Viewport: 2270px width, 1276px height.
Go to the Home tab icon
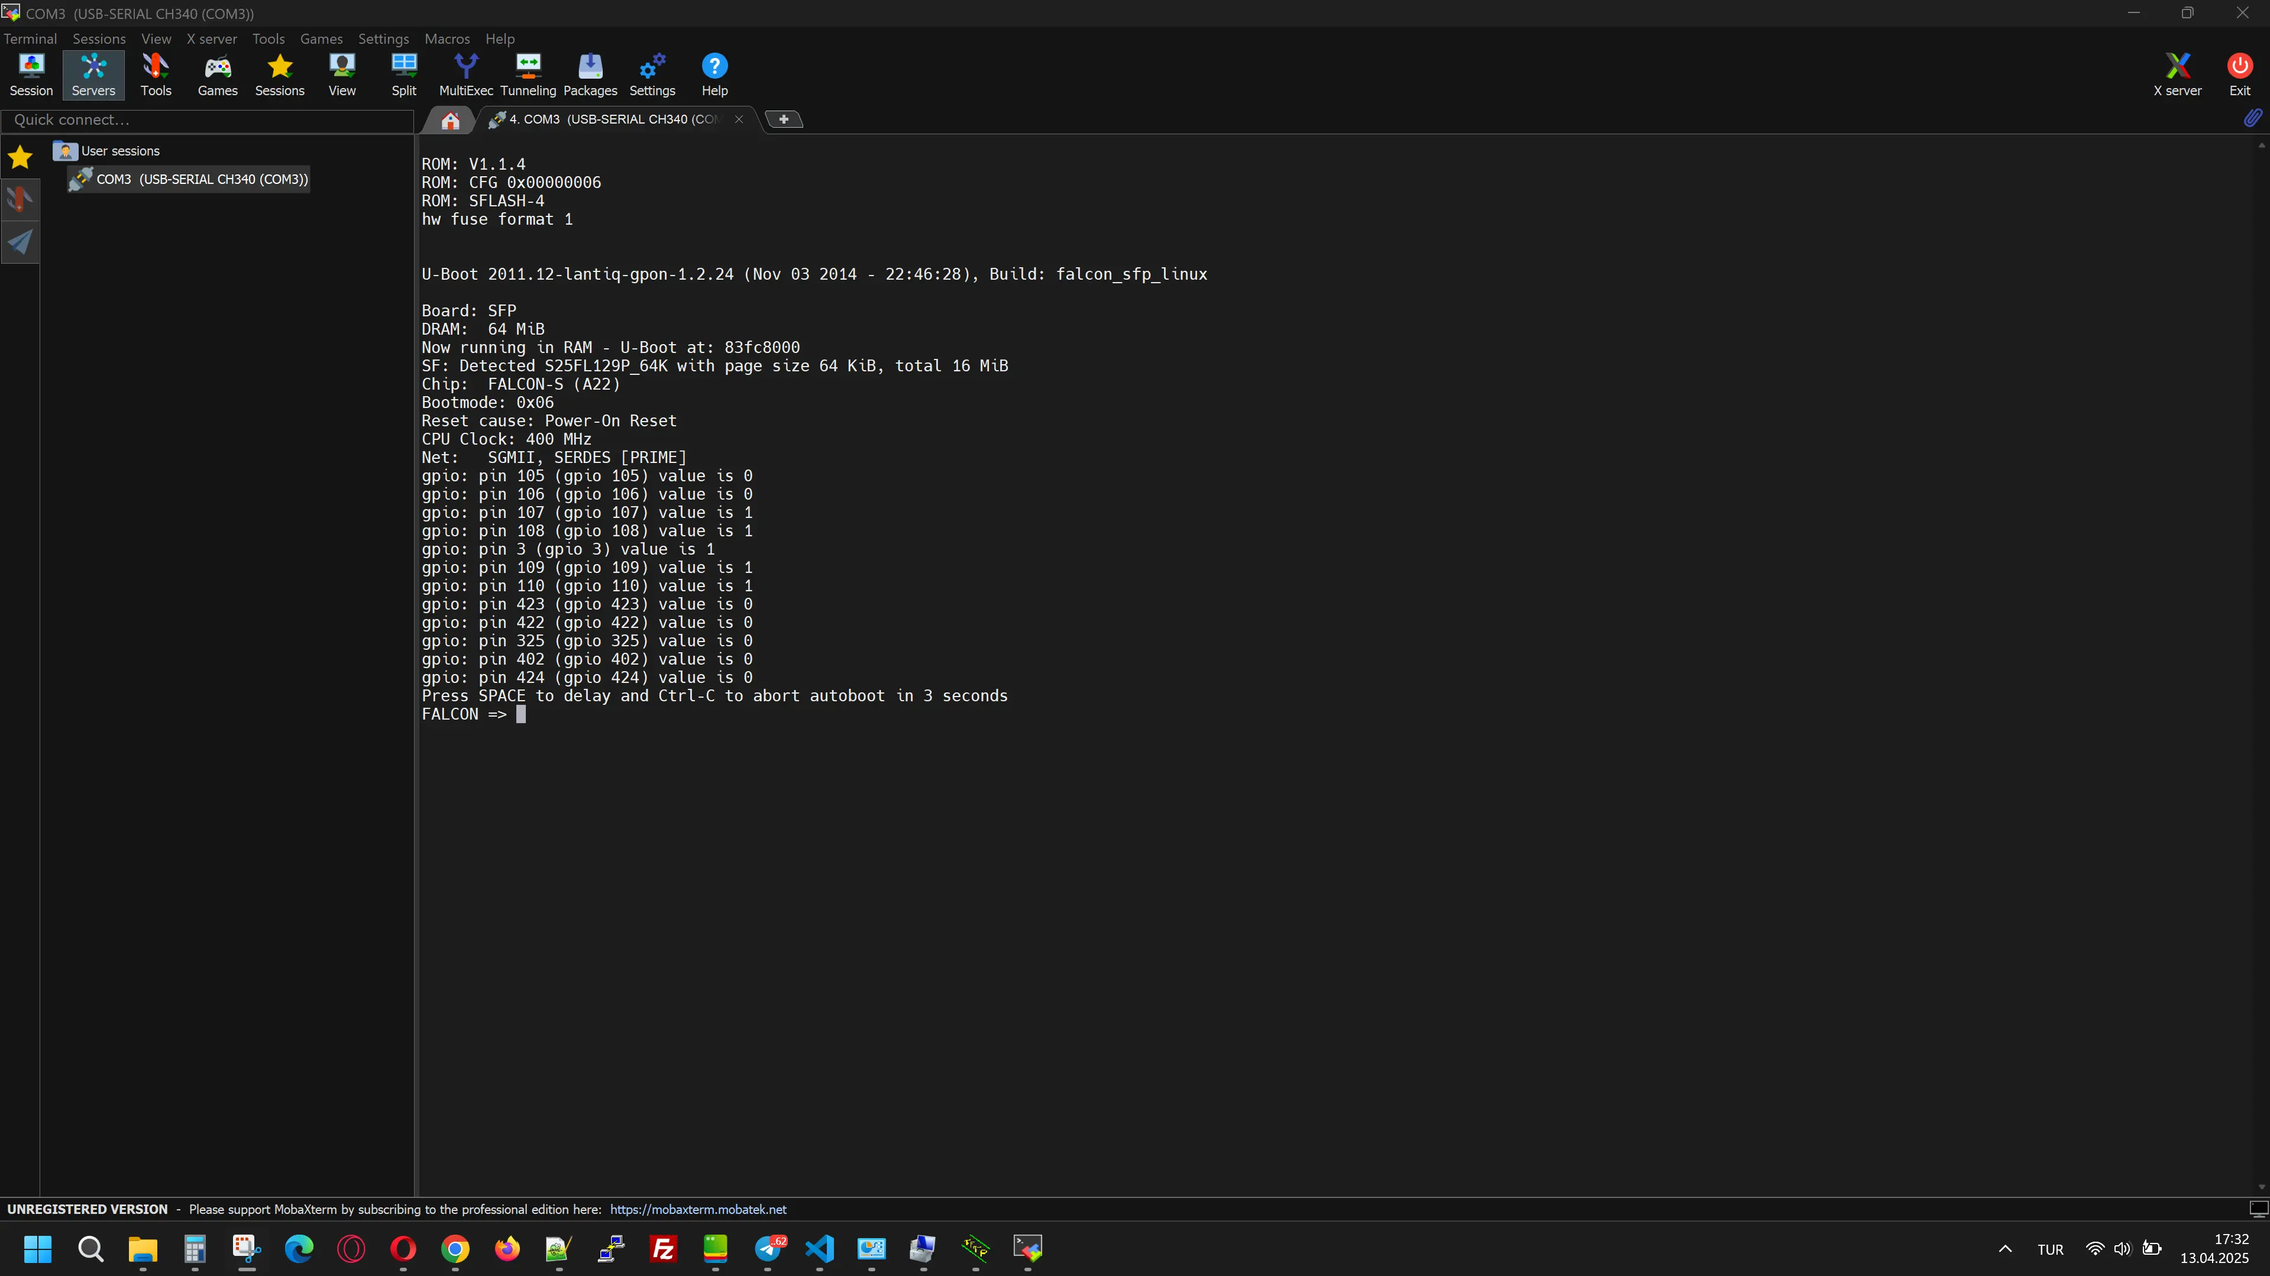pyautogui.click(x=450, y=120)
